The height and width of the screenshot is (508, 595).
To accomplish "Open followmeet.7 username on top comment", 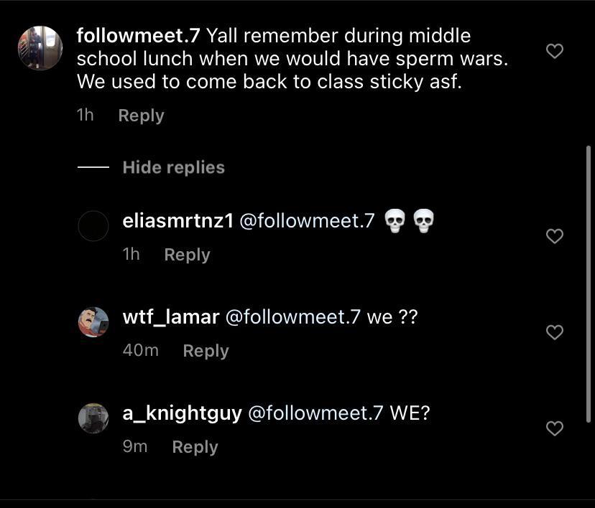I will [138, 36].
